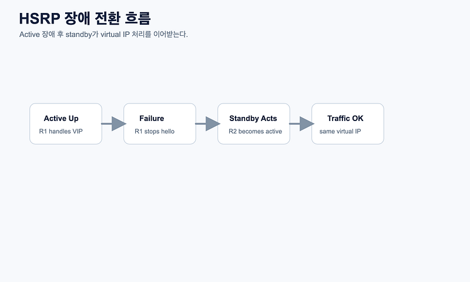Click arrow between Active Up and Failure
470x282 pixels.
click(x=113, y=124)
